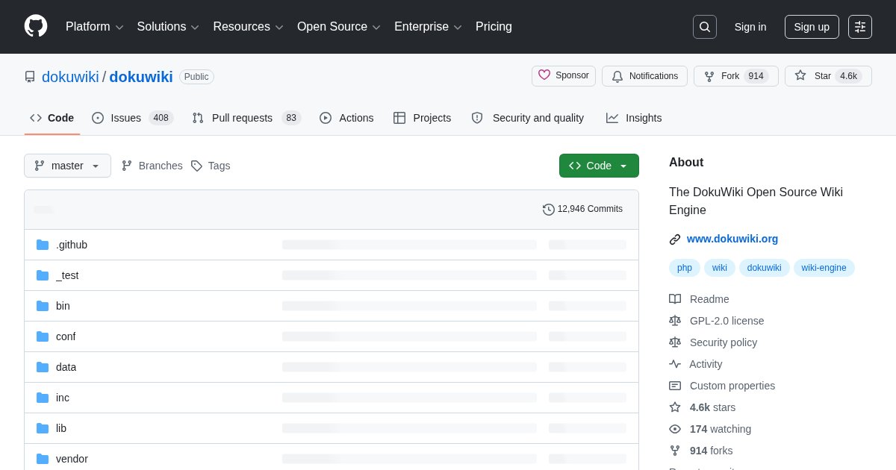Open the bold dokuwiki repository link

[x=141, y=77]
